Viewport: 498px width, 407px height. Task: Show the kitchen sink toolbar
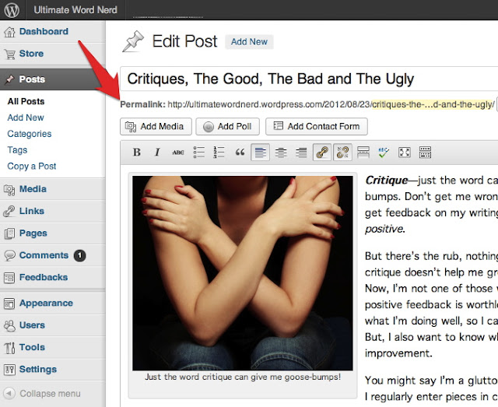425,153
